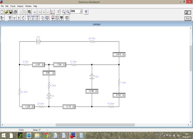Image resolution: width=193 pixels, height=139 pixels.
Task: Select the ammeter reading 6.782 A
Action: pyautogui.click(x=119, y=95)
